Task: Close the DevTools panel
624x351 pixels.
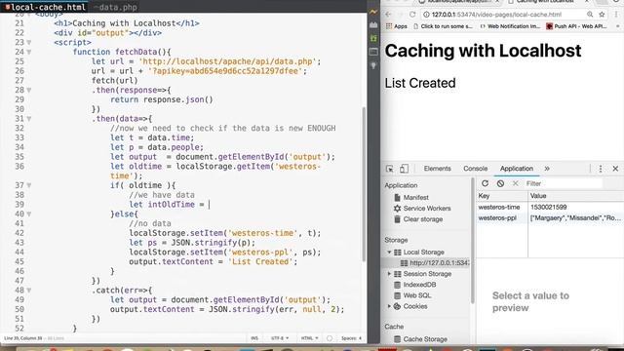Action: tap(615, 169)
